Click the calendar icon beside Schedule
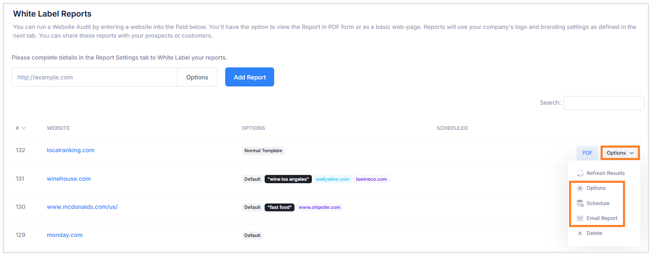 580,203
